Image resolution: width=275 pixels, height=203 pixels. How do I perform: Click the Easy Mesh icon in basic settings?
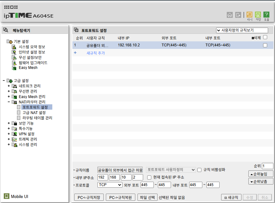coord(14,68)
